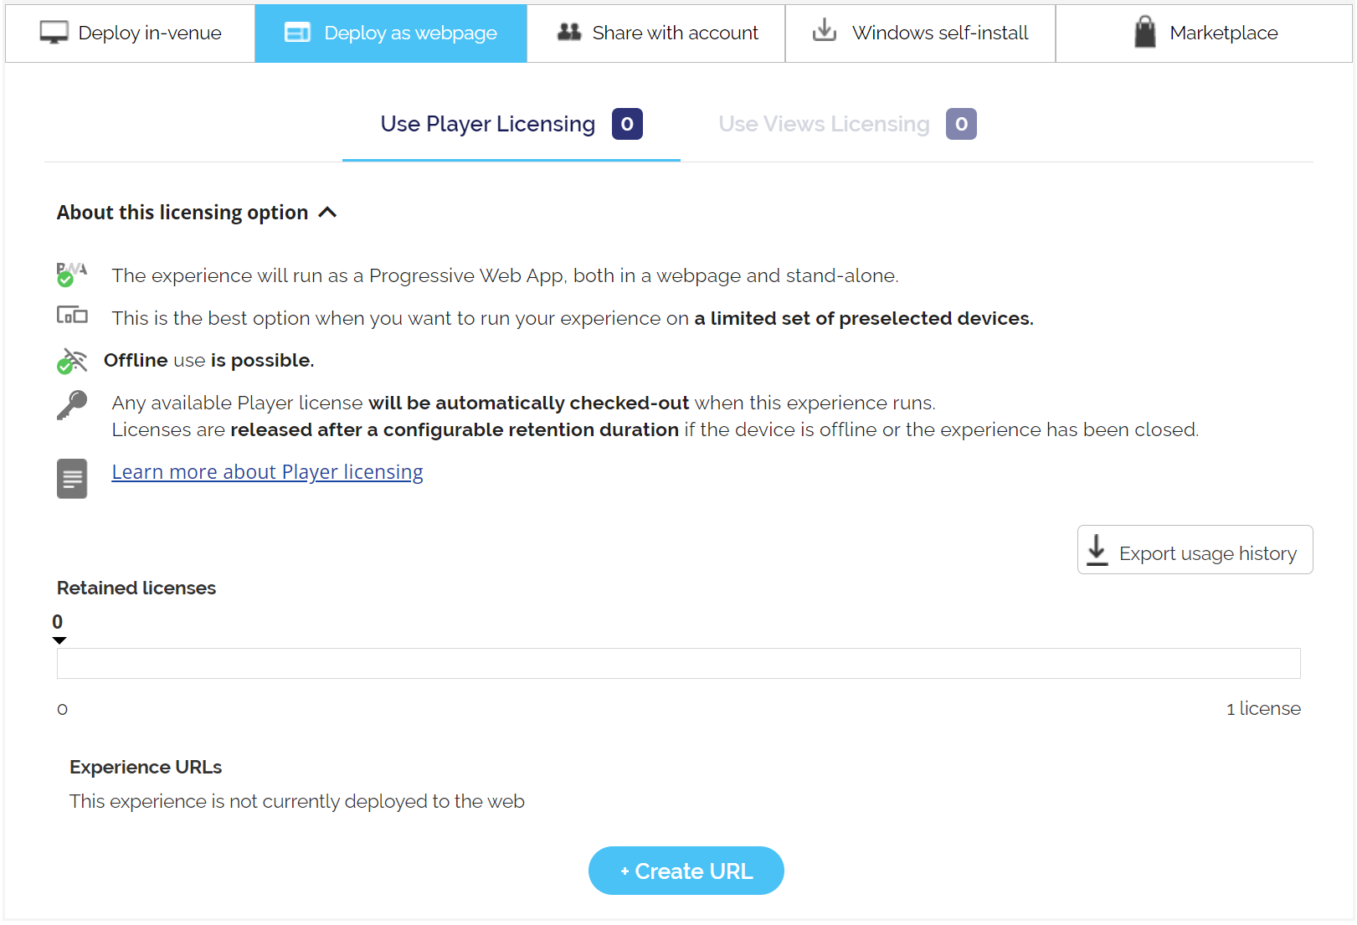This screenshot has height=925, width=1357.
Task: Click the download icon for Windows self-install
Action: [x=825, y=31]
